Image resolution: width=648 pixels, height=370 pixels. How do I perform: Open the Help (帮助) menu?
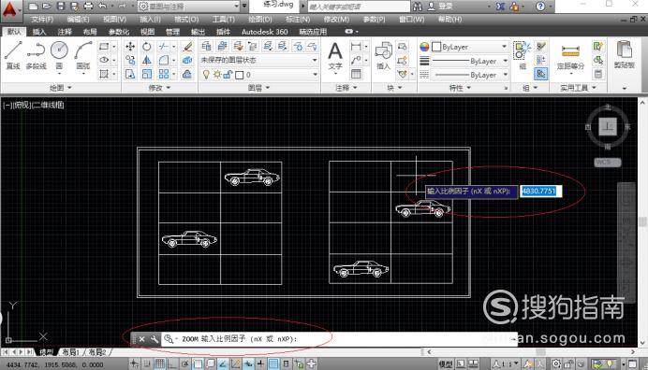[449, 20]
